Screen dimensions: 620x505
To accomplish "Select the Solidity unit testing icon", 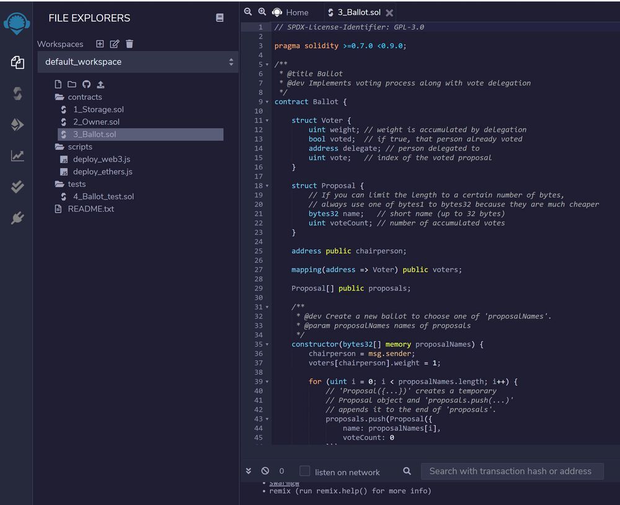I will click(x=17, y=186).
